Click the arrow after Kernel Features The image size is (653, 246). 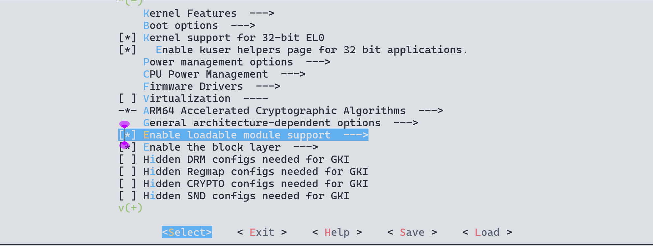click(262, 13)
